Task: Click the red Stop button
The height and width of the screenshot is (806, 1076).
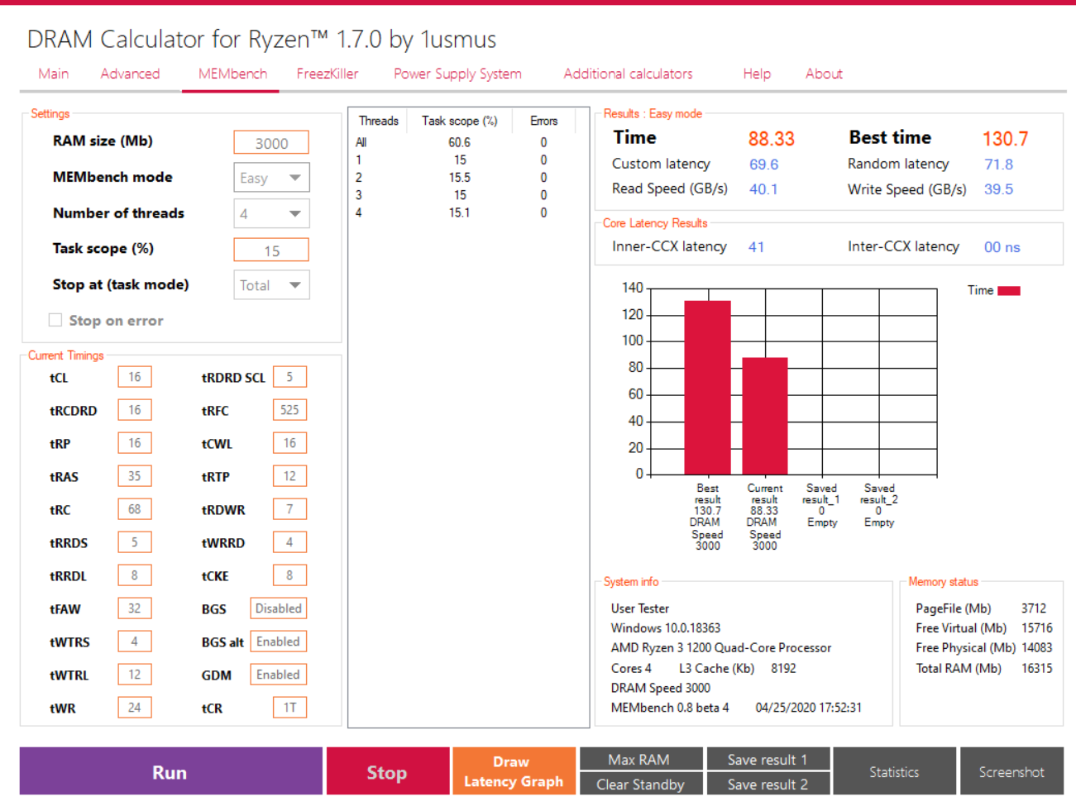Action: [388, 771]
